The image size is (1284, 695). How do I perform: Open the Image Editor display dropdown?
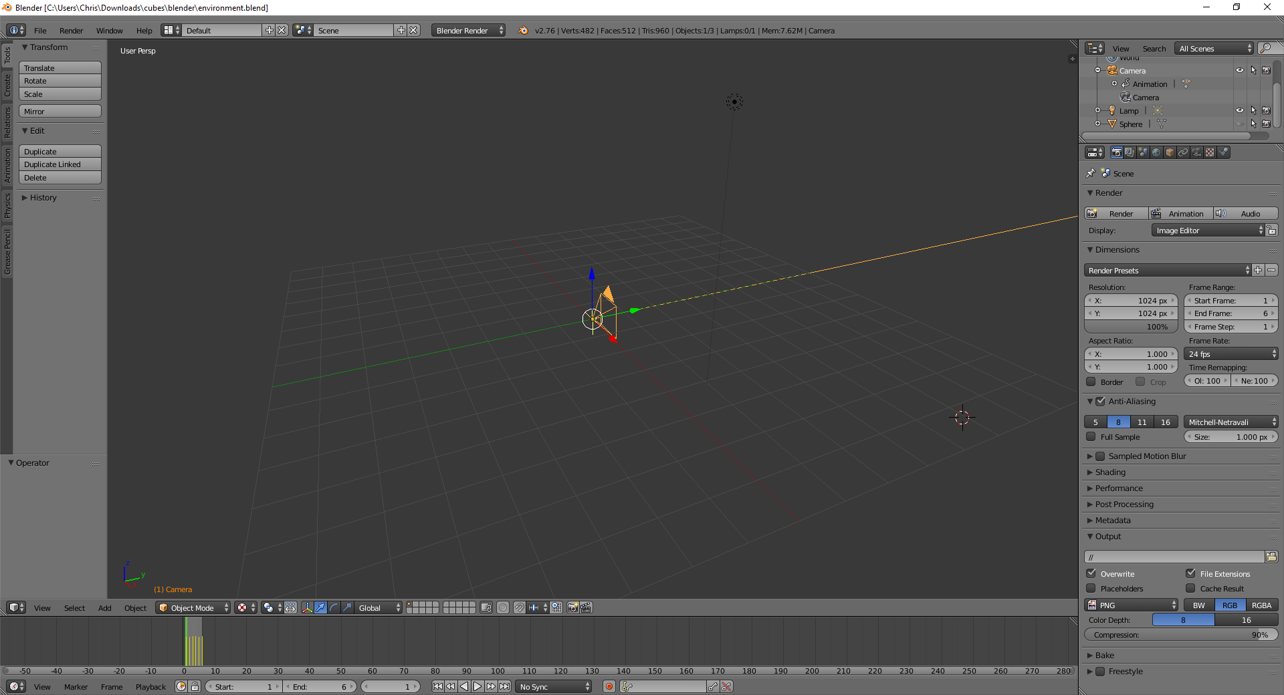(x=1208, y=231)
